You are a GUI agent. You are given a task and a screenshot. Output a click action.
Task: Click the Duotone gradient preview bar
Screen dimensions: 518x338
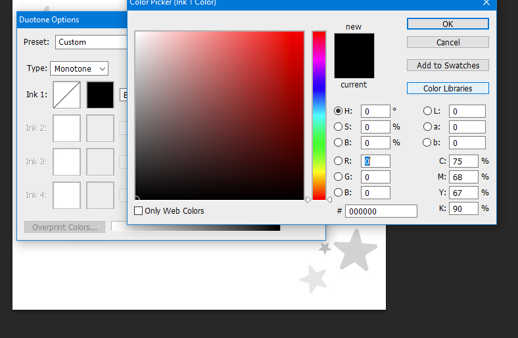coord(196,228)
